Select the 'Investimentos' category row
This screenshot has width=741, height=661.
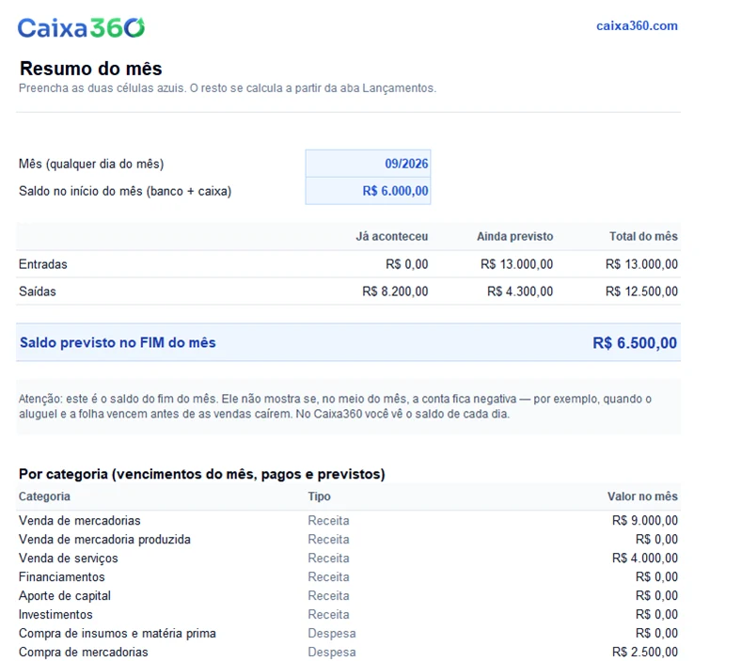tap(348, 615)
